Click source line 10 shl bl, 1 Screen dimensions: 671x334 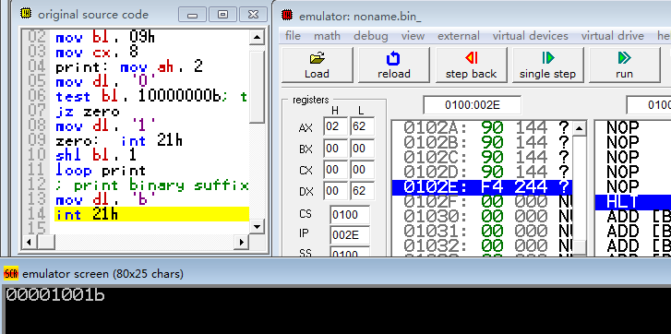coord(96,156)
